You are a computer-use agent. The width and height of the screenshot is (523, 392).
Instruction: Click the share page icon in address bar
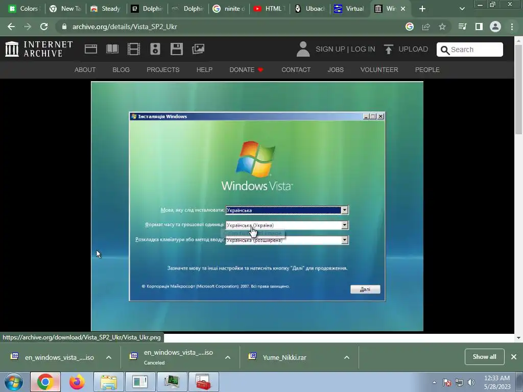pos(426,27)
